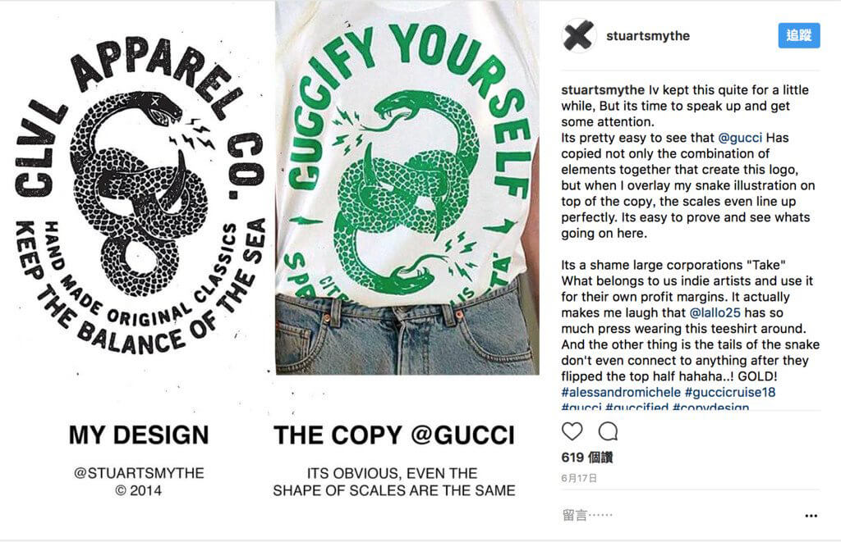The height and width of the screenshot is (542, 841).
Task: Select the THE COPY @GUCCI heading
Action: (x=394, y=435)
